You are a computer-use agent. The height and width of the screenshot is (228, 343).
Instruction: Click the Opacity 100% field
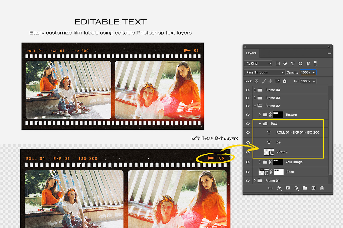coord(306,72)
